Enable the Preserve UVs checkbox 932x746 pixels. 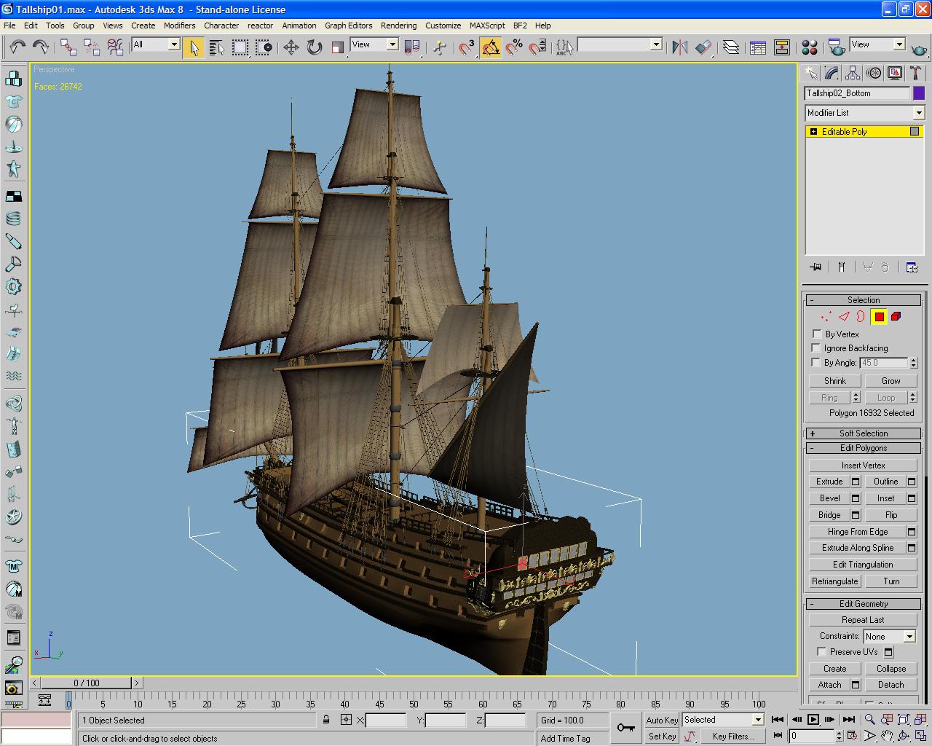(x=821, y=651)
